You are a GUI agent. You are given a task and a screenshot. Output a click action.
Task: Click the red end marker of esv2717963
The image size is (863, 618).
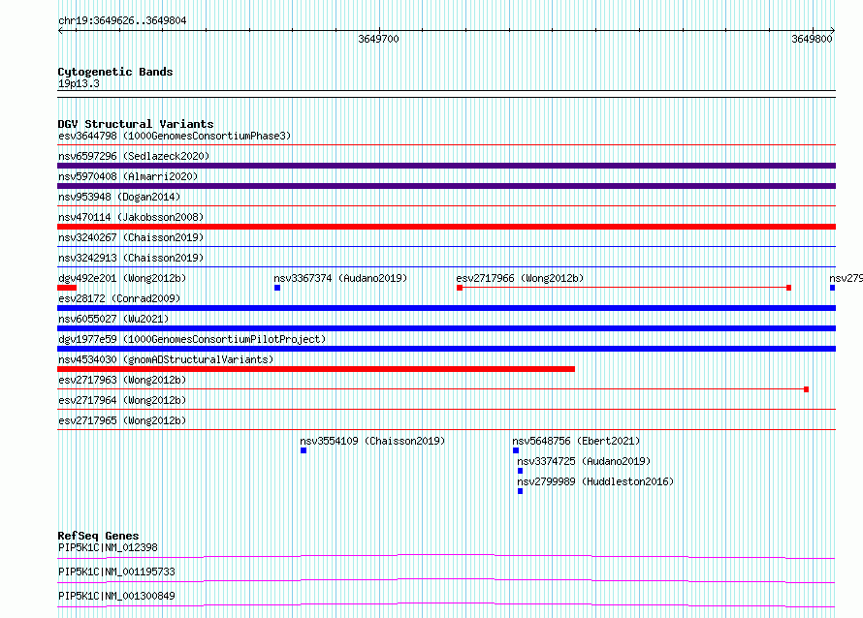pos(807,389)
